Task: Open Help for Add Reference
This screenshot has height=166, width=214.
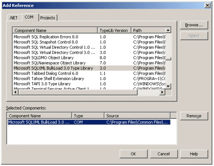Action: click(194, 154)
